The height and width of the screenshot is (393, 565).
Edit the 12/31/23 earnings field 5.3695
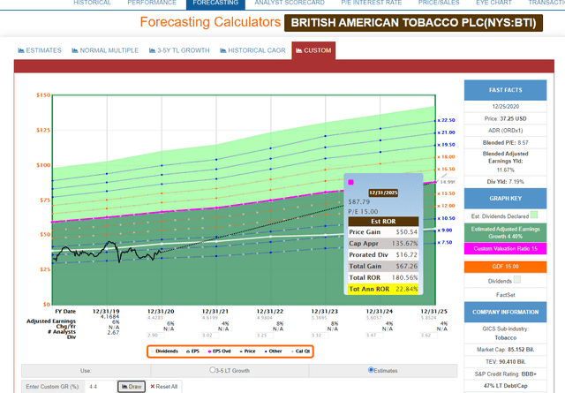pos(320,318)
